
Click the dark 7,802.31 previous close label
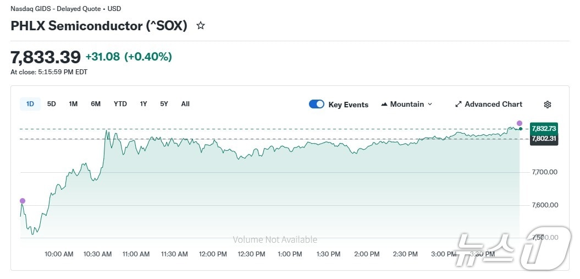click(544, 139)
